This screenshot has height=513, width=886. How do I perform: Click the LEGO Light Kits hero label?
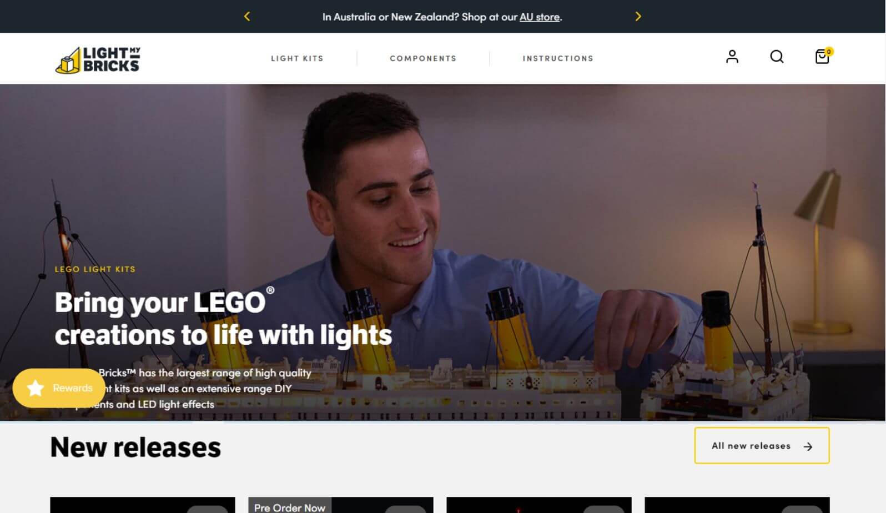(x=95, y=269)
